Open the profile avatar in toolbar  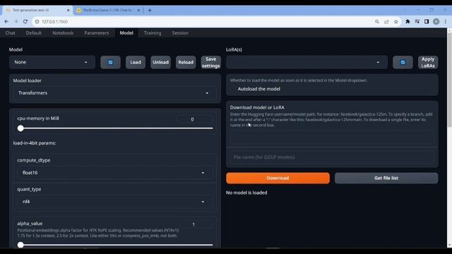[x=436, y=22]
